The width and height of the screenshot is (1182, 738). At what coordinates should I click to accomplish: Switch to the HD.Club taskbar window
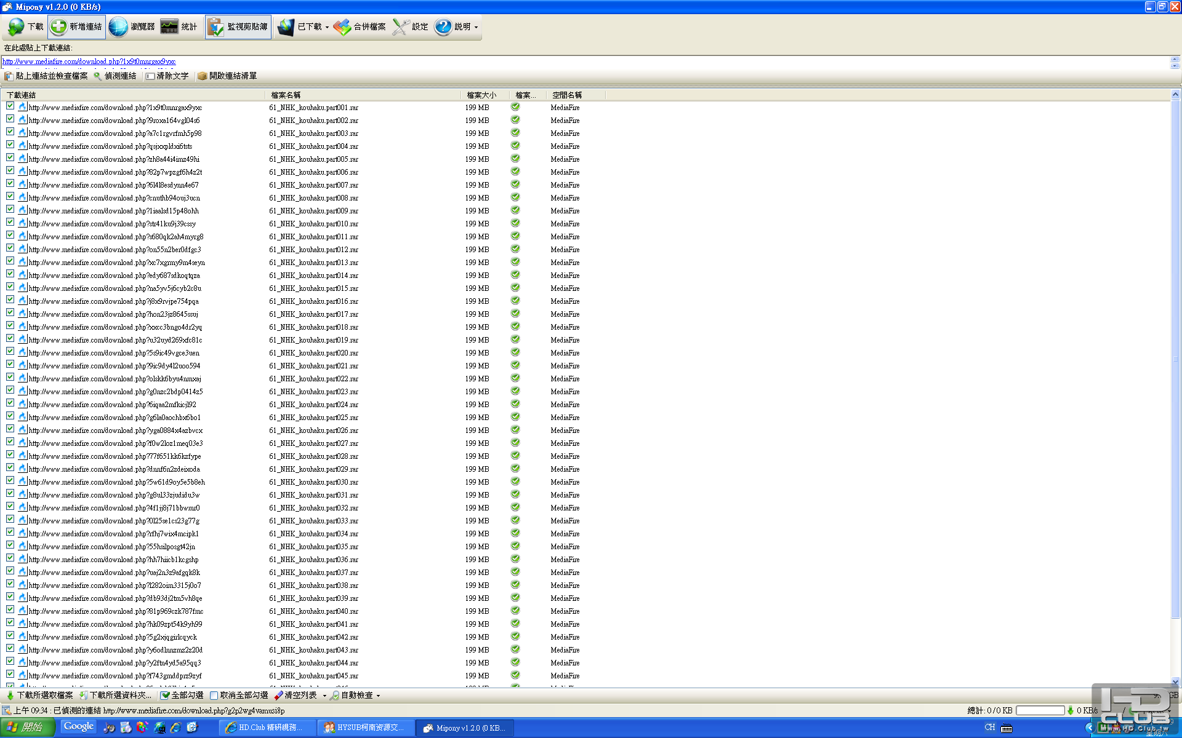[x=267, y=728]
